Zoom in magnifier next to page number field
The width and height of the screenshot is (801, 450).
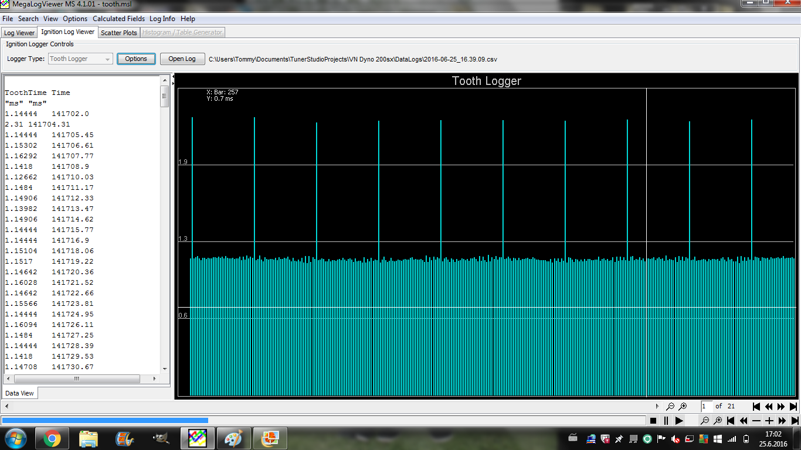(x=683, y=406)
